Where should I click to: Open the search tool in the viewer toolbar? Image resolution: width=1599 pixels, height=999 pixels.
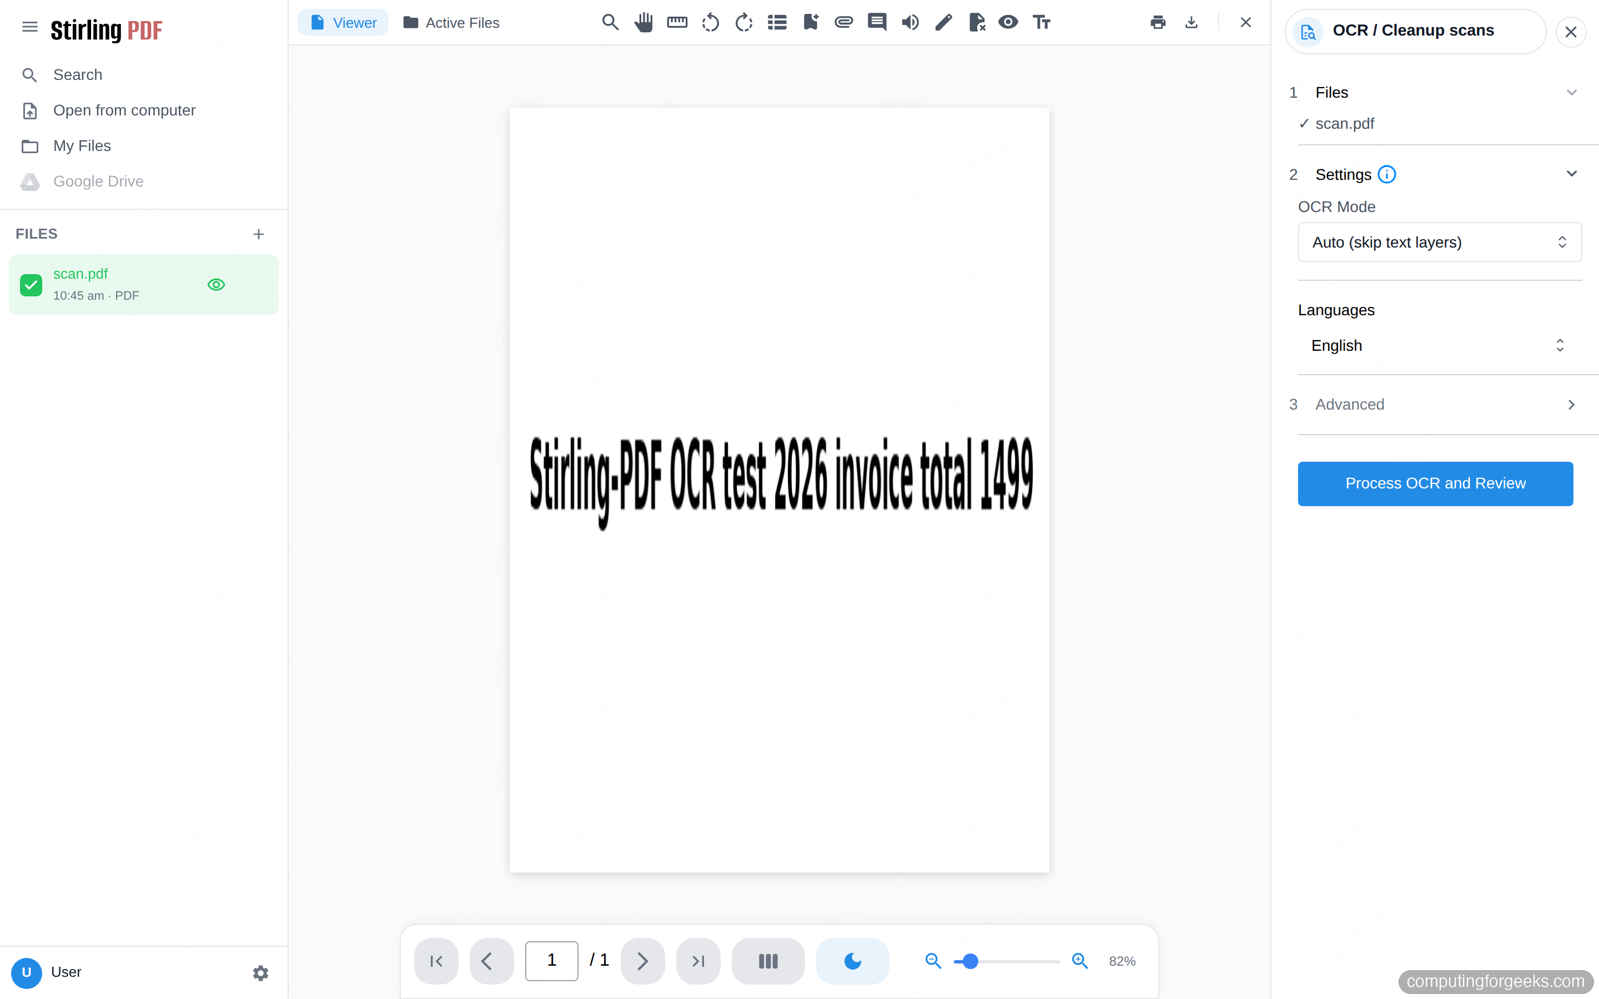click(x=610, y=22)
